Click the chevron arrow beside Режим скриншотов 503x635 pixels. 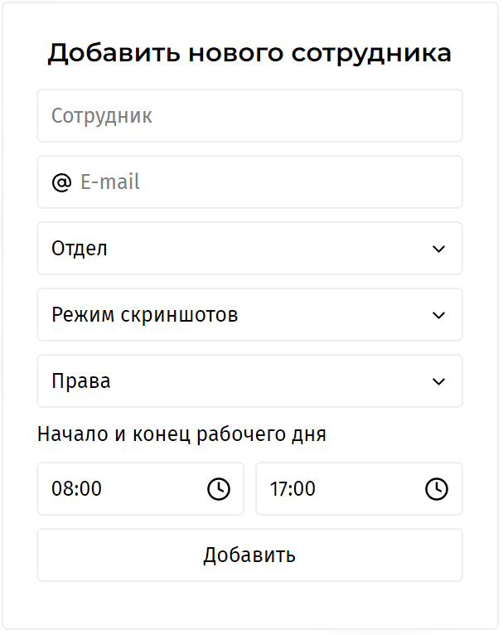pos(438,316)
